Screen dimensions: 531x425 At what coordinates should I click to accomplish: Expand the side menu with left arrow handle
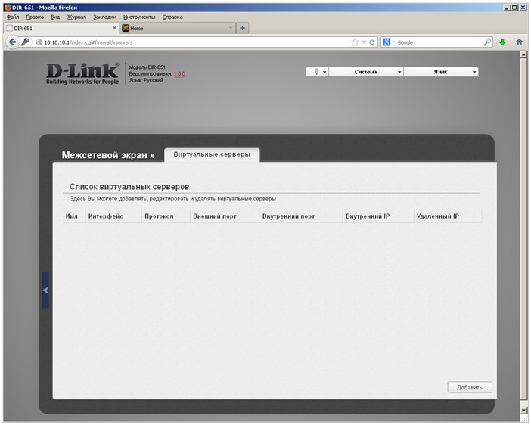[45, 290]
